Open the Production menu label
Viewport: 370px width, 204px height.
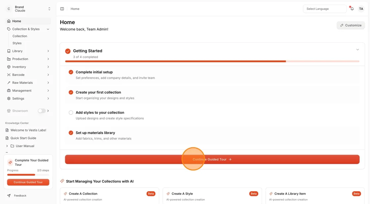pyautogui.click(x=20, y=59)
